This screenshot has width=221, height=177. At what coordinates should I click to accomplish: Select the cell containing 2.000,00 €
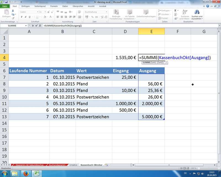click(151, 104)
